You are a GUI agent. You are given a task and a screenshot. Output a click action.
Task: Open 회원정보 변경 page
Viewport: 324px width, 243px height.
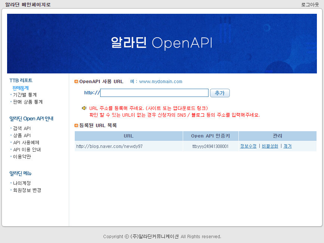(27, 190)
